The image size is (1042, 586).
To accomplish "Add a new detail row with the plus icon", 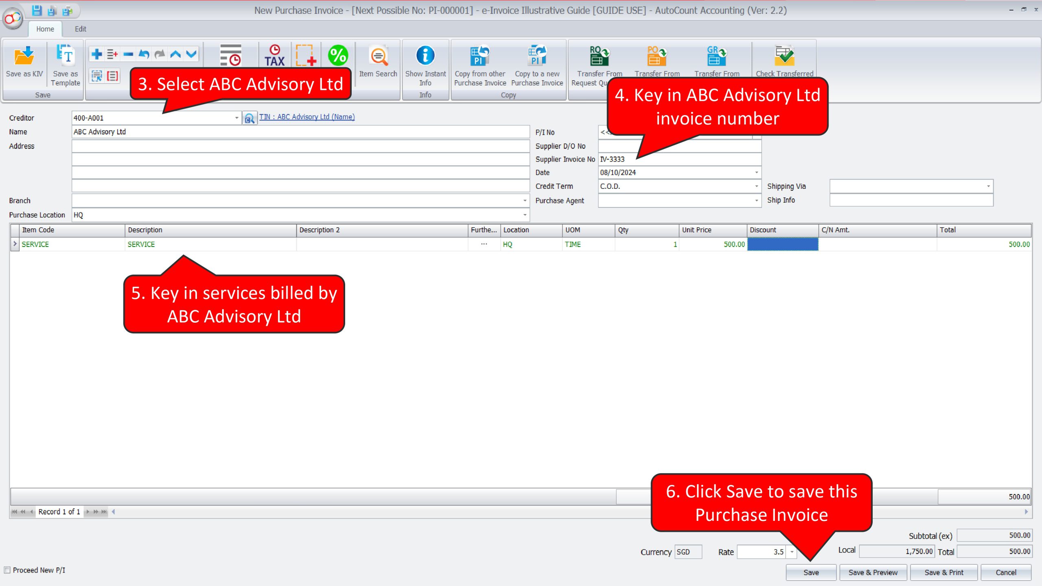I will point(97,54).
